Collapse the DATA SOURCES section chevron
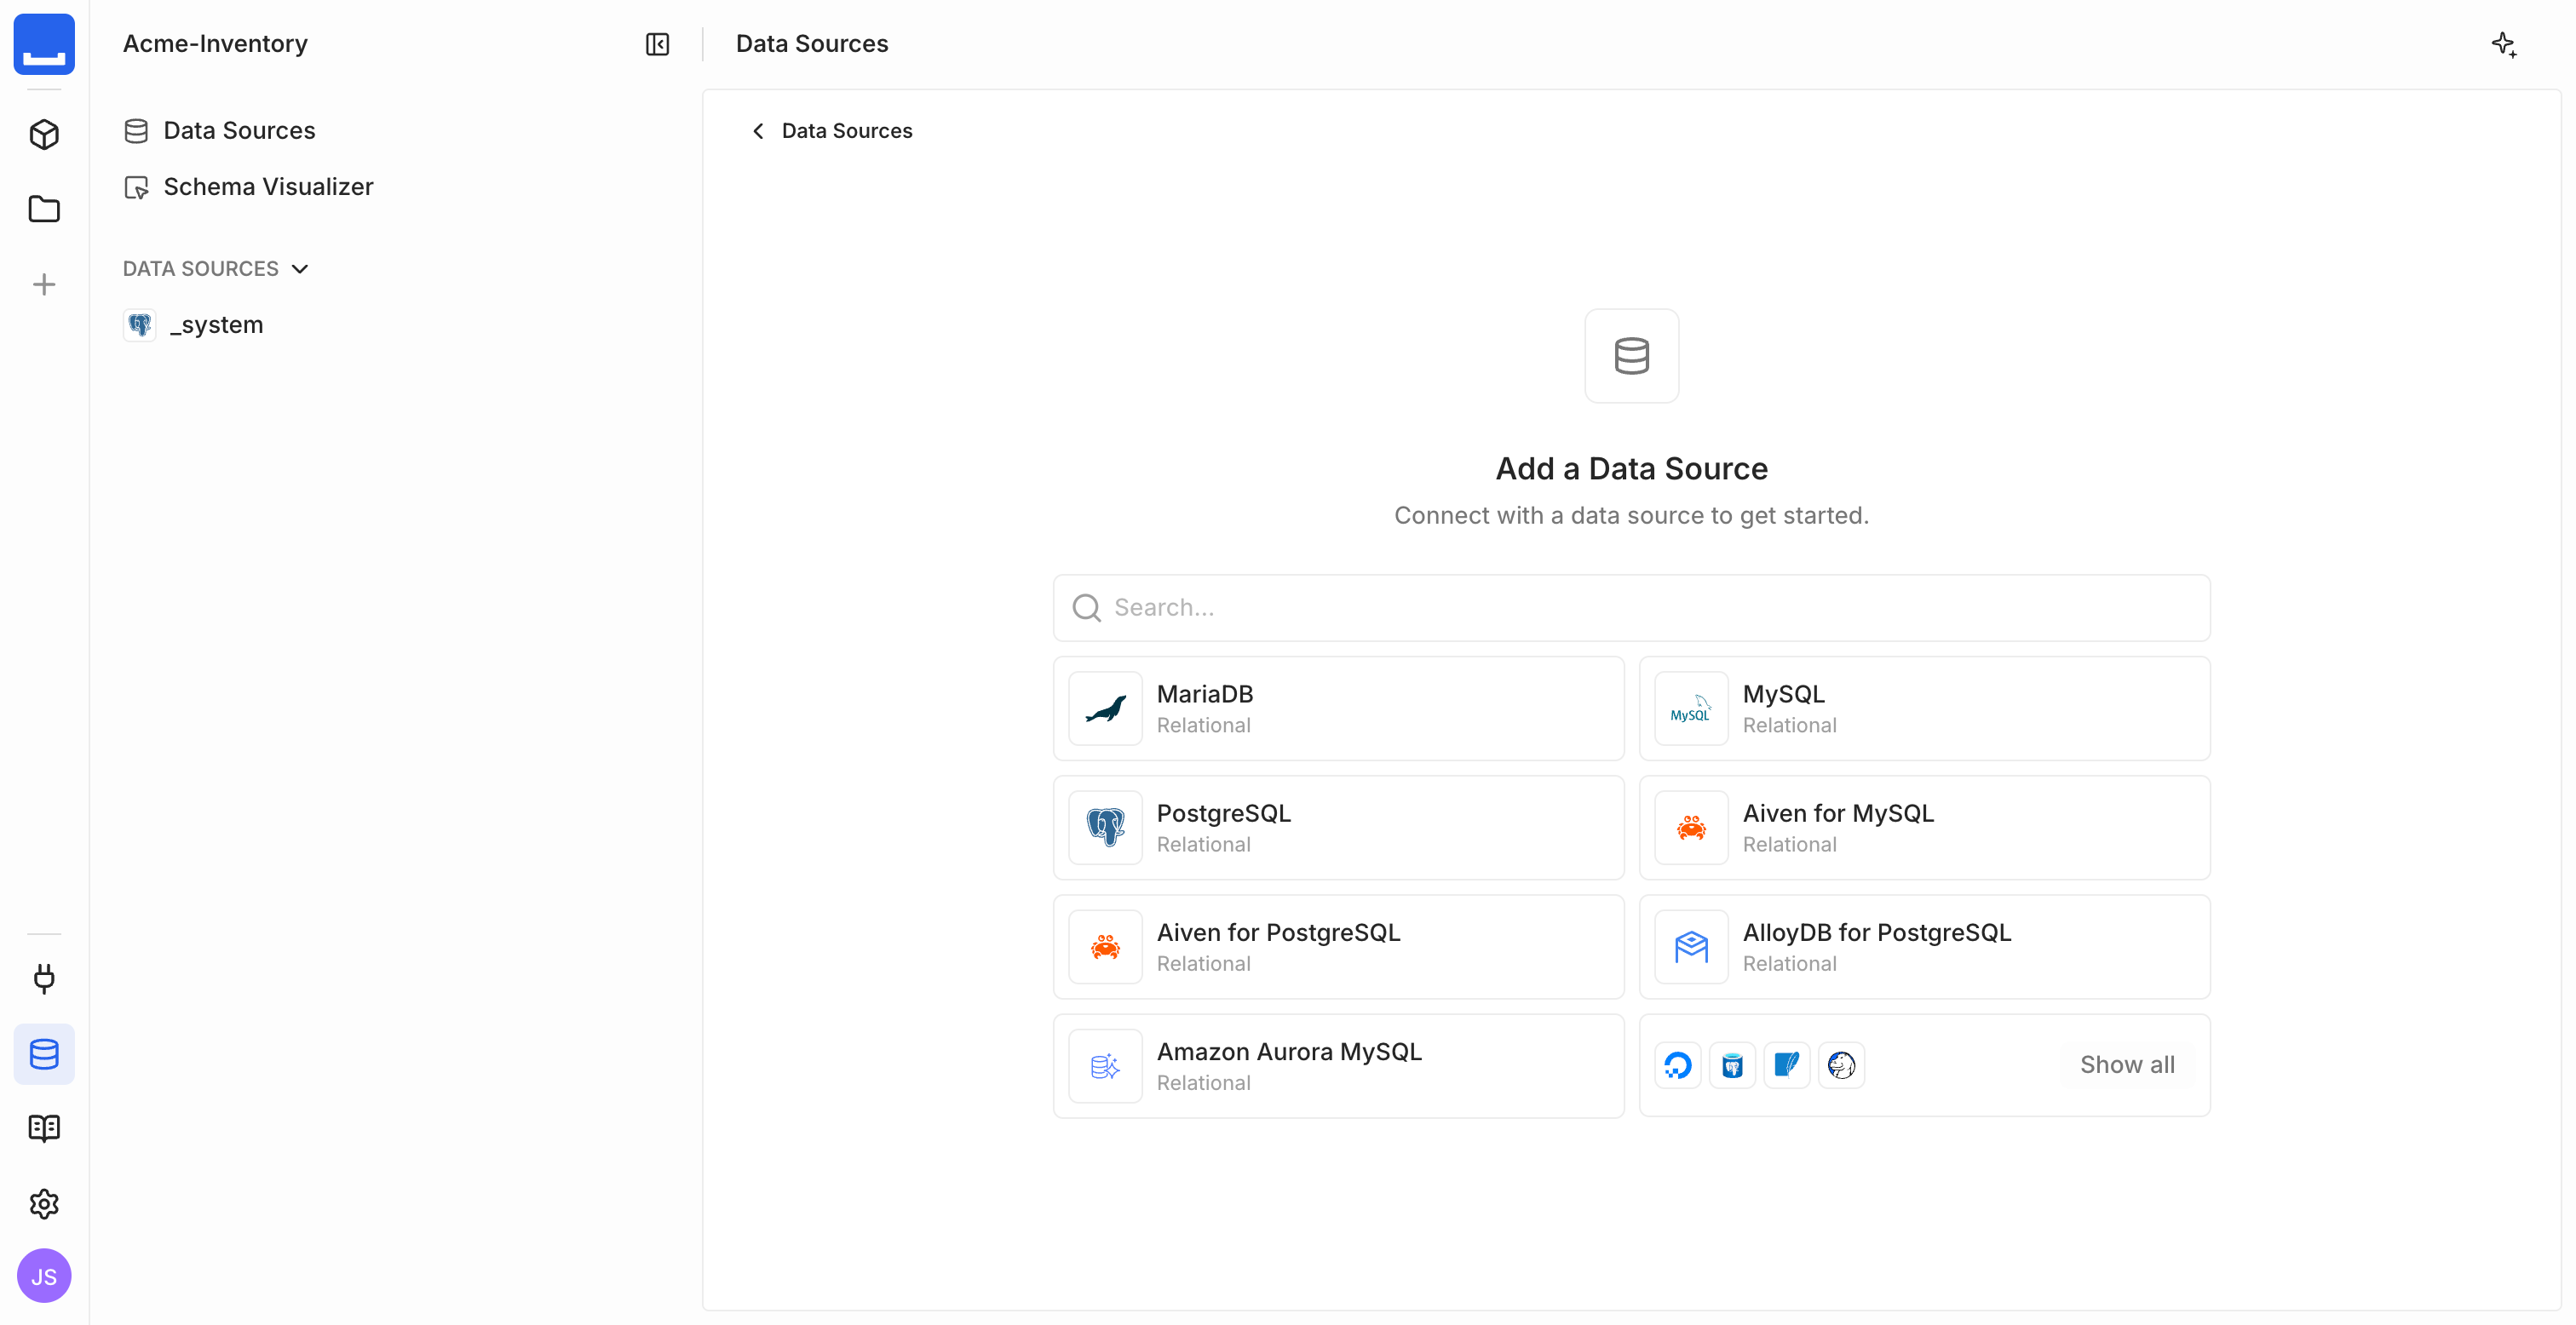This screenshot has width=2576, height=1325. tap(300, 269)
